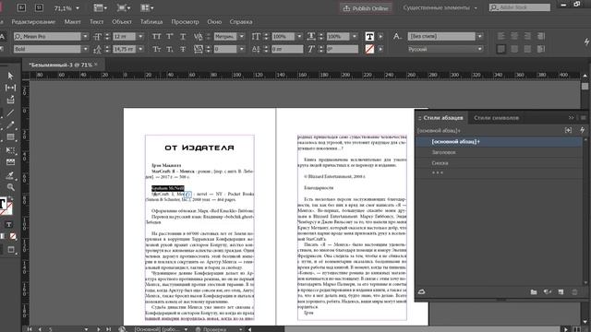Delete selected style via the trash icon
This screenshot has width=591, height=332.
tap(574, 291)
